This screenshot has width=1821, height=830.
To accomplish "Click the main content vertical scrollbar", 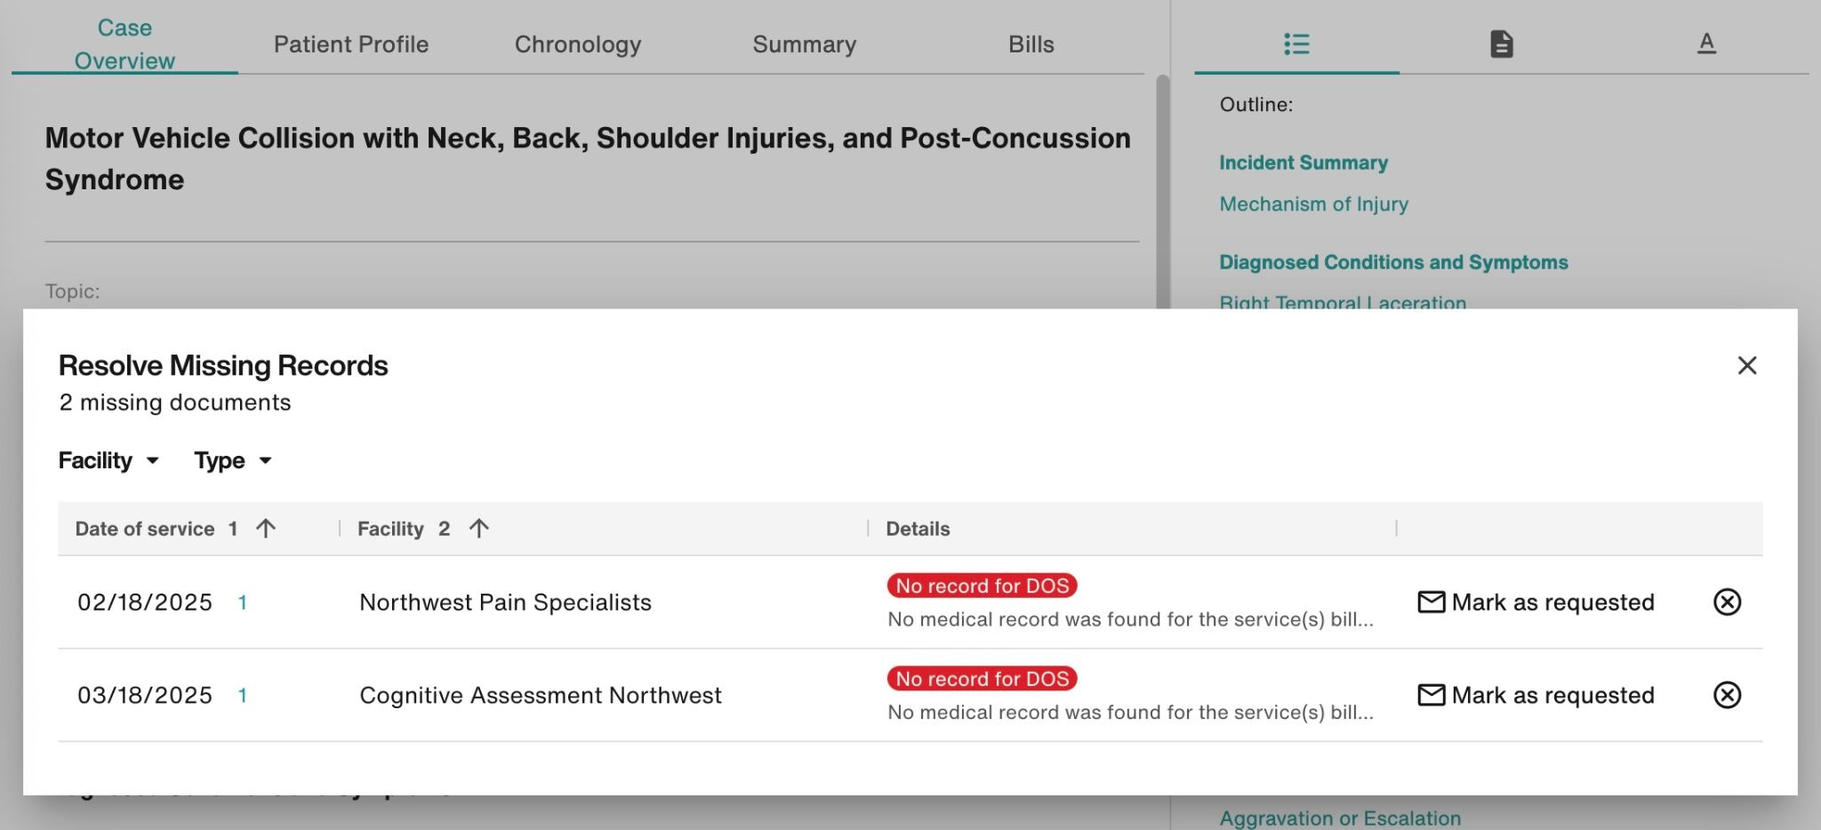I will pyautogui.click(x=1162, y=191).
